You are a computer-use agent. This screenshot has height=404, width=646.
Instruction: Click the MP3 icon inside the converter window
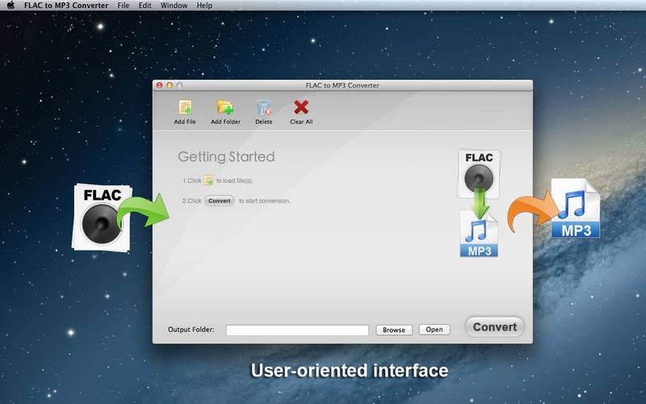(x=479, y=235)
